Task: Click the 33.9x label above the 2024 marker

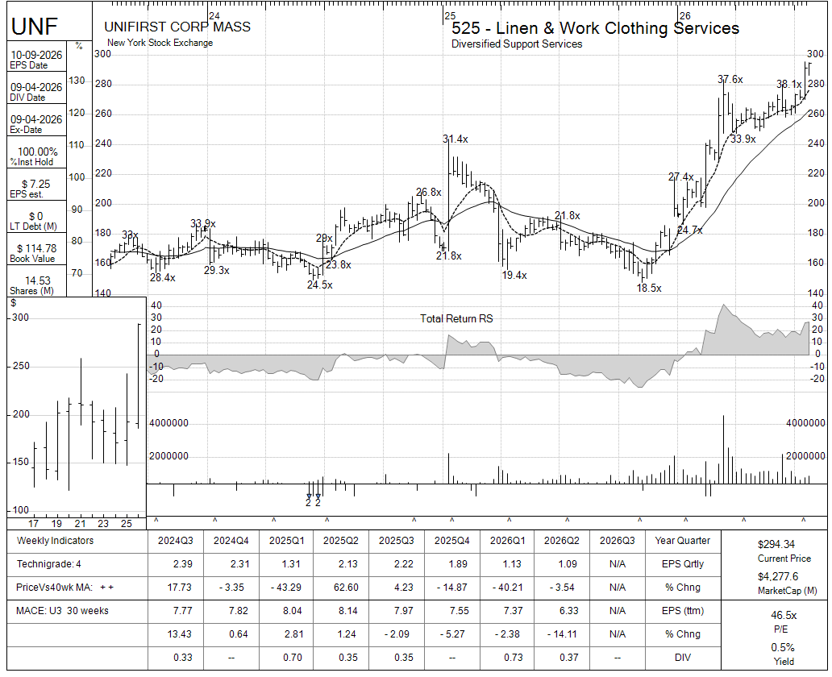Action: click(202, 224)
